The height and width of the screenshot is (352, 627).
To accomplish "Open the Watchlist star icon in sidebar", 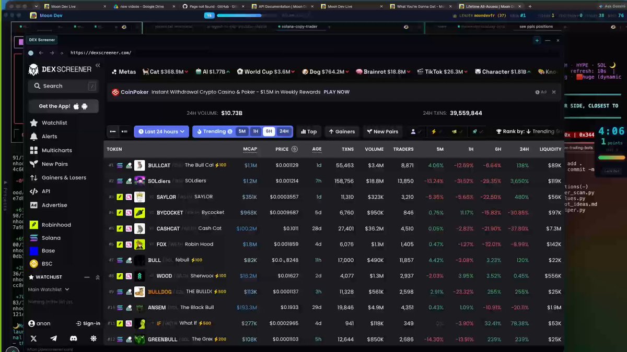I will (x=34, y=123).
